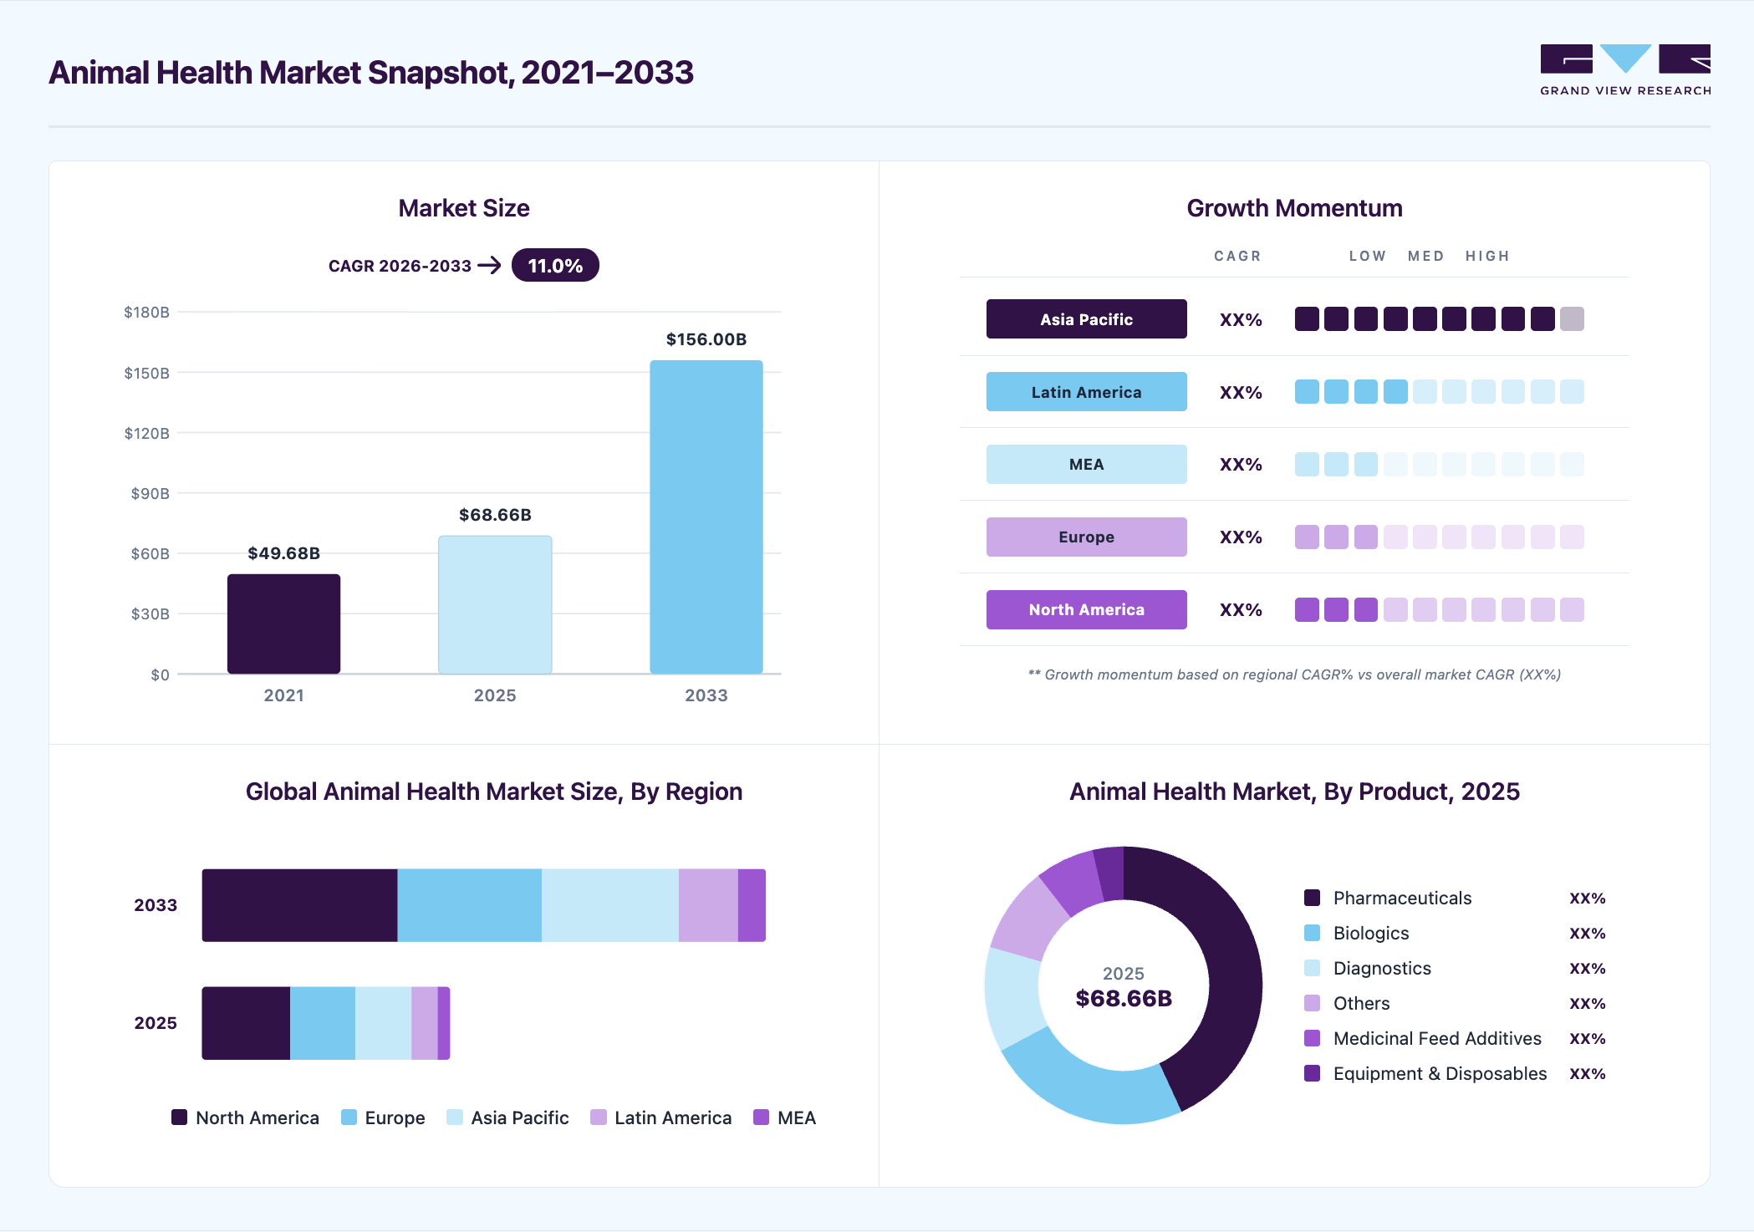Viewport: 1754px width, 1232px height.
Task: Click the 2021 market size bar
Action: pos(283,624)
